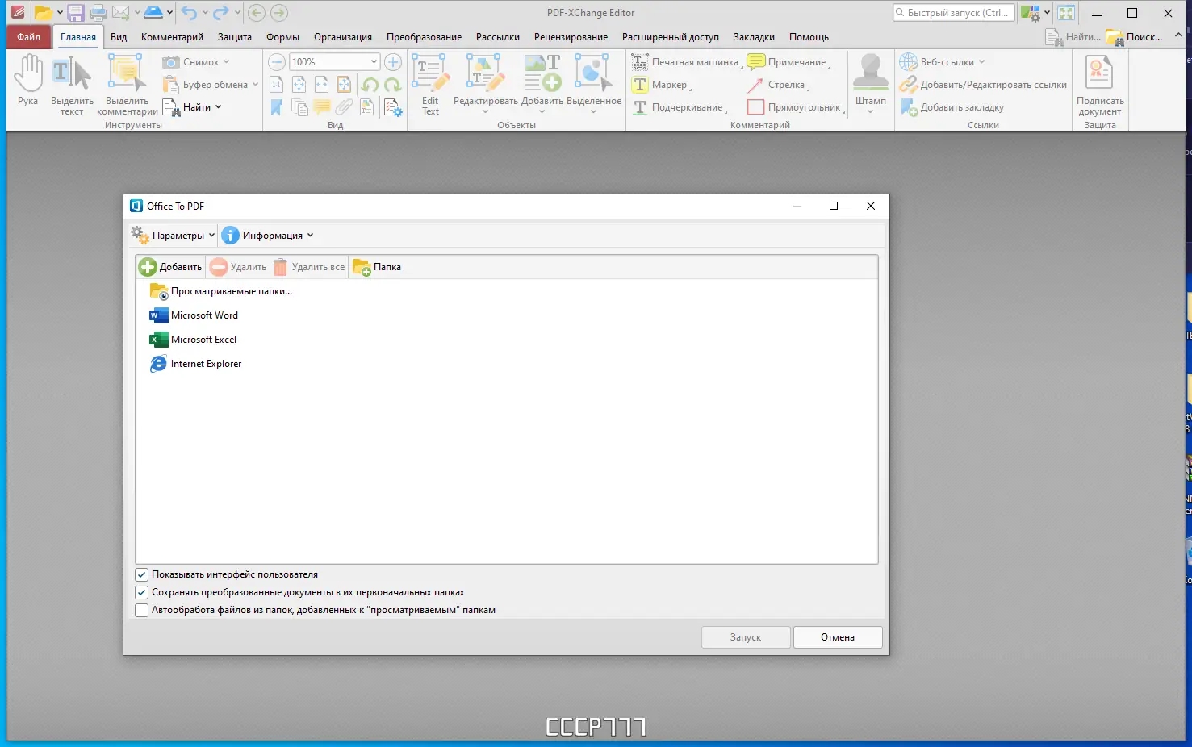Uncheck Сохранять преобразованные документы checkbox
The image size is (1192, 747).
coord(142,593)
